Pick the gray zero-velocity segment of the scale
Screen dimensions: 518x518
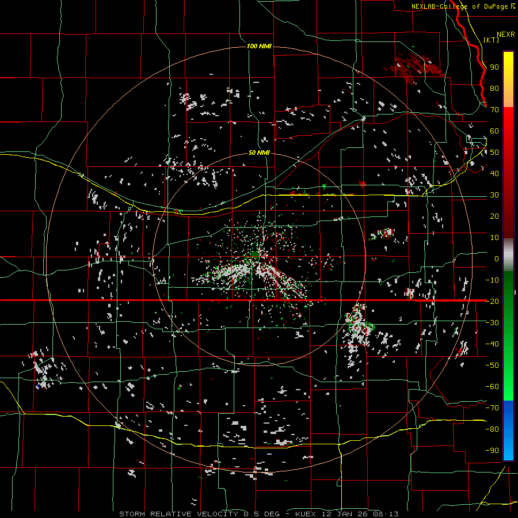[x=508, y=254]
